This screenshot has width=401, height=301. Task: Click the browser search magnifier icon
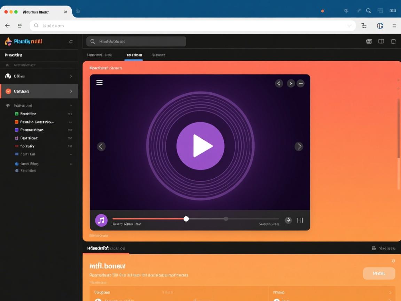tap(368, 11)
